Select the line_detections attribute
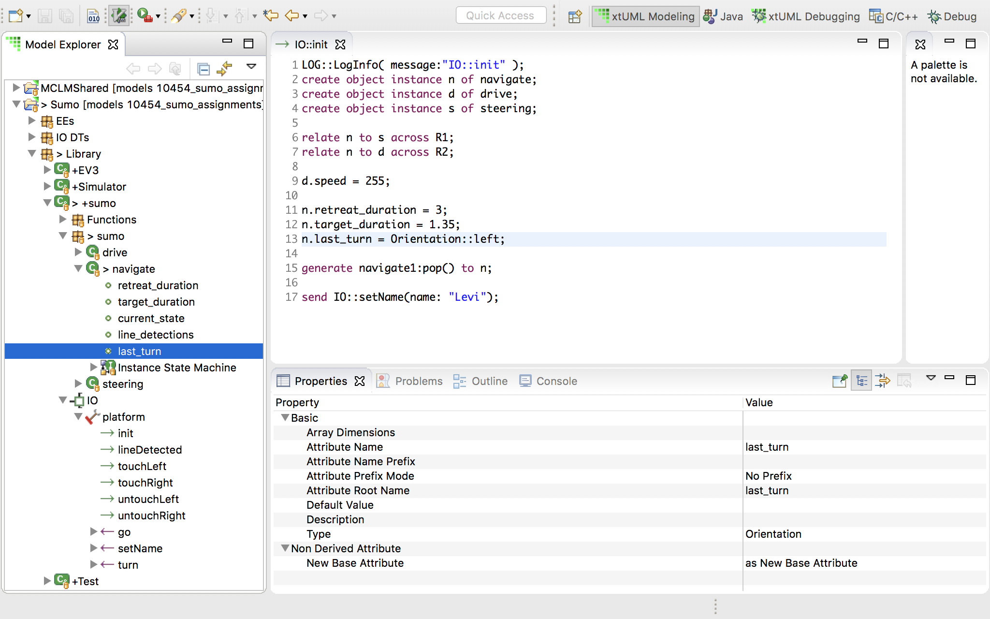 click(156, 335)
